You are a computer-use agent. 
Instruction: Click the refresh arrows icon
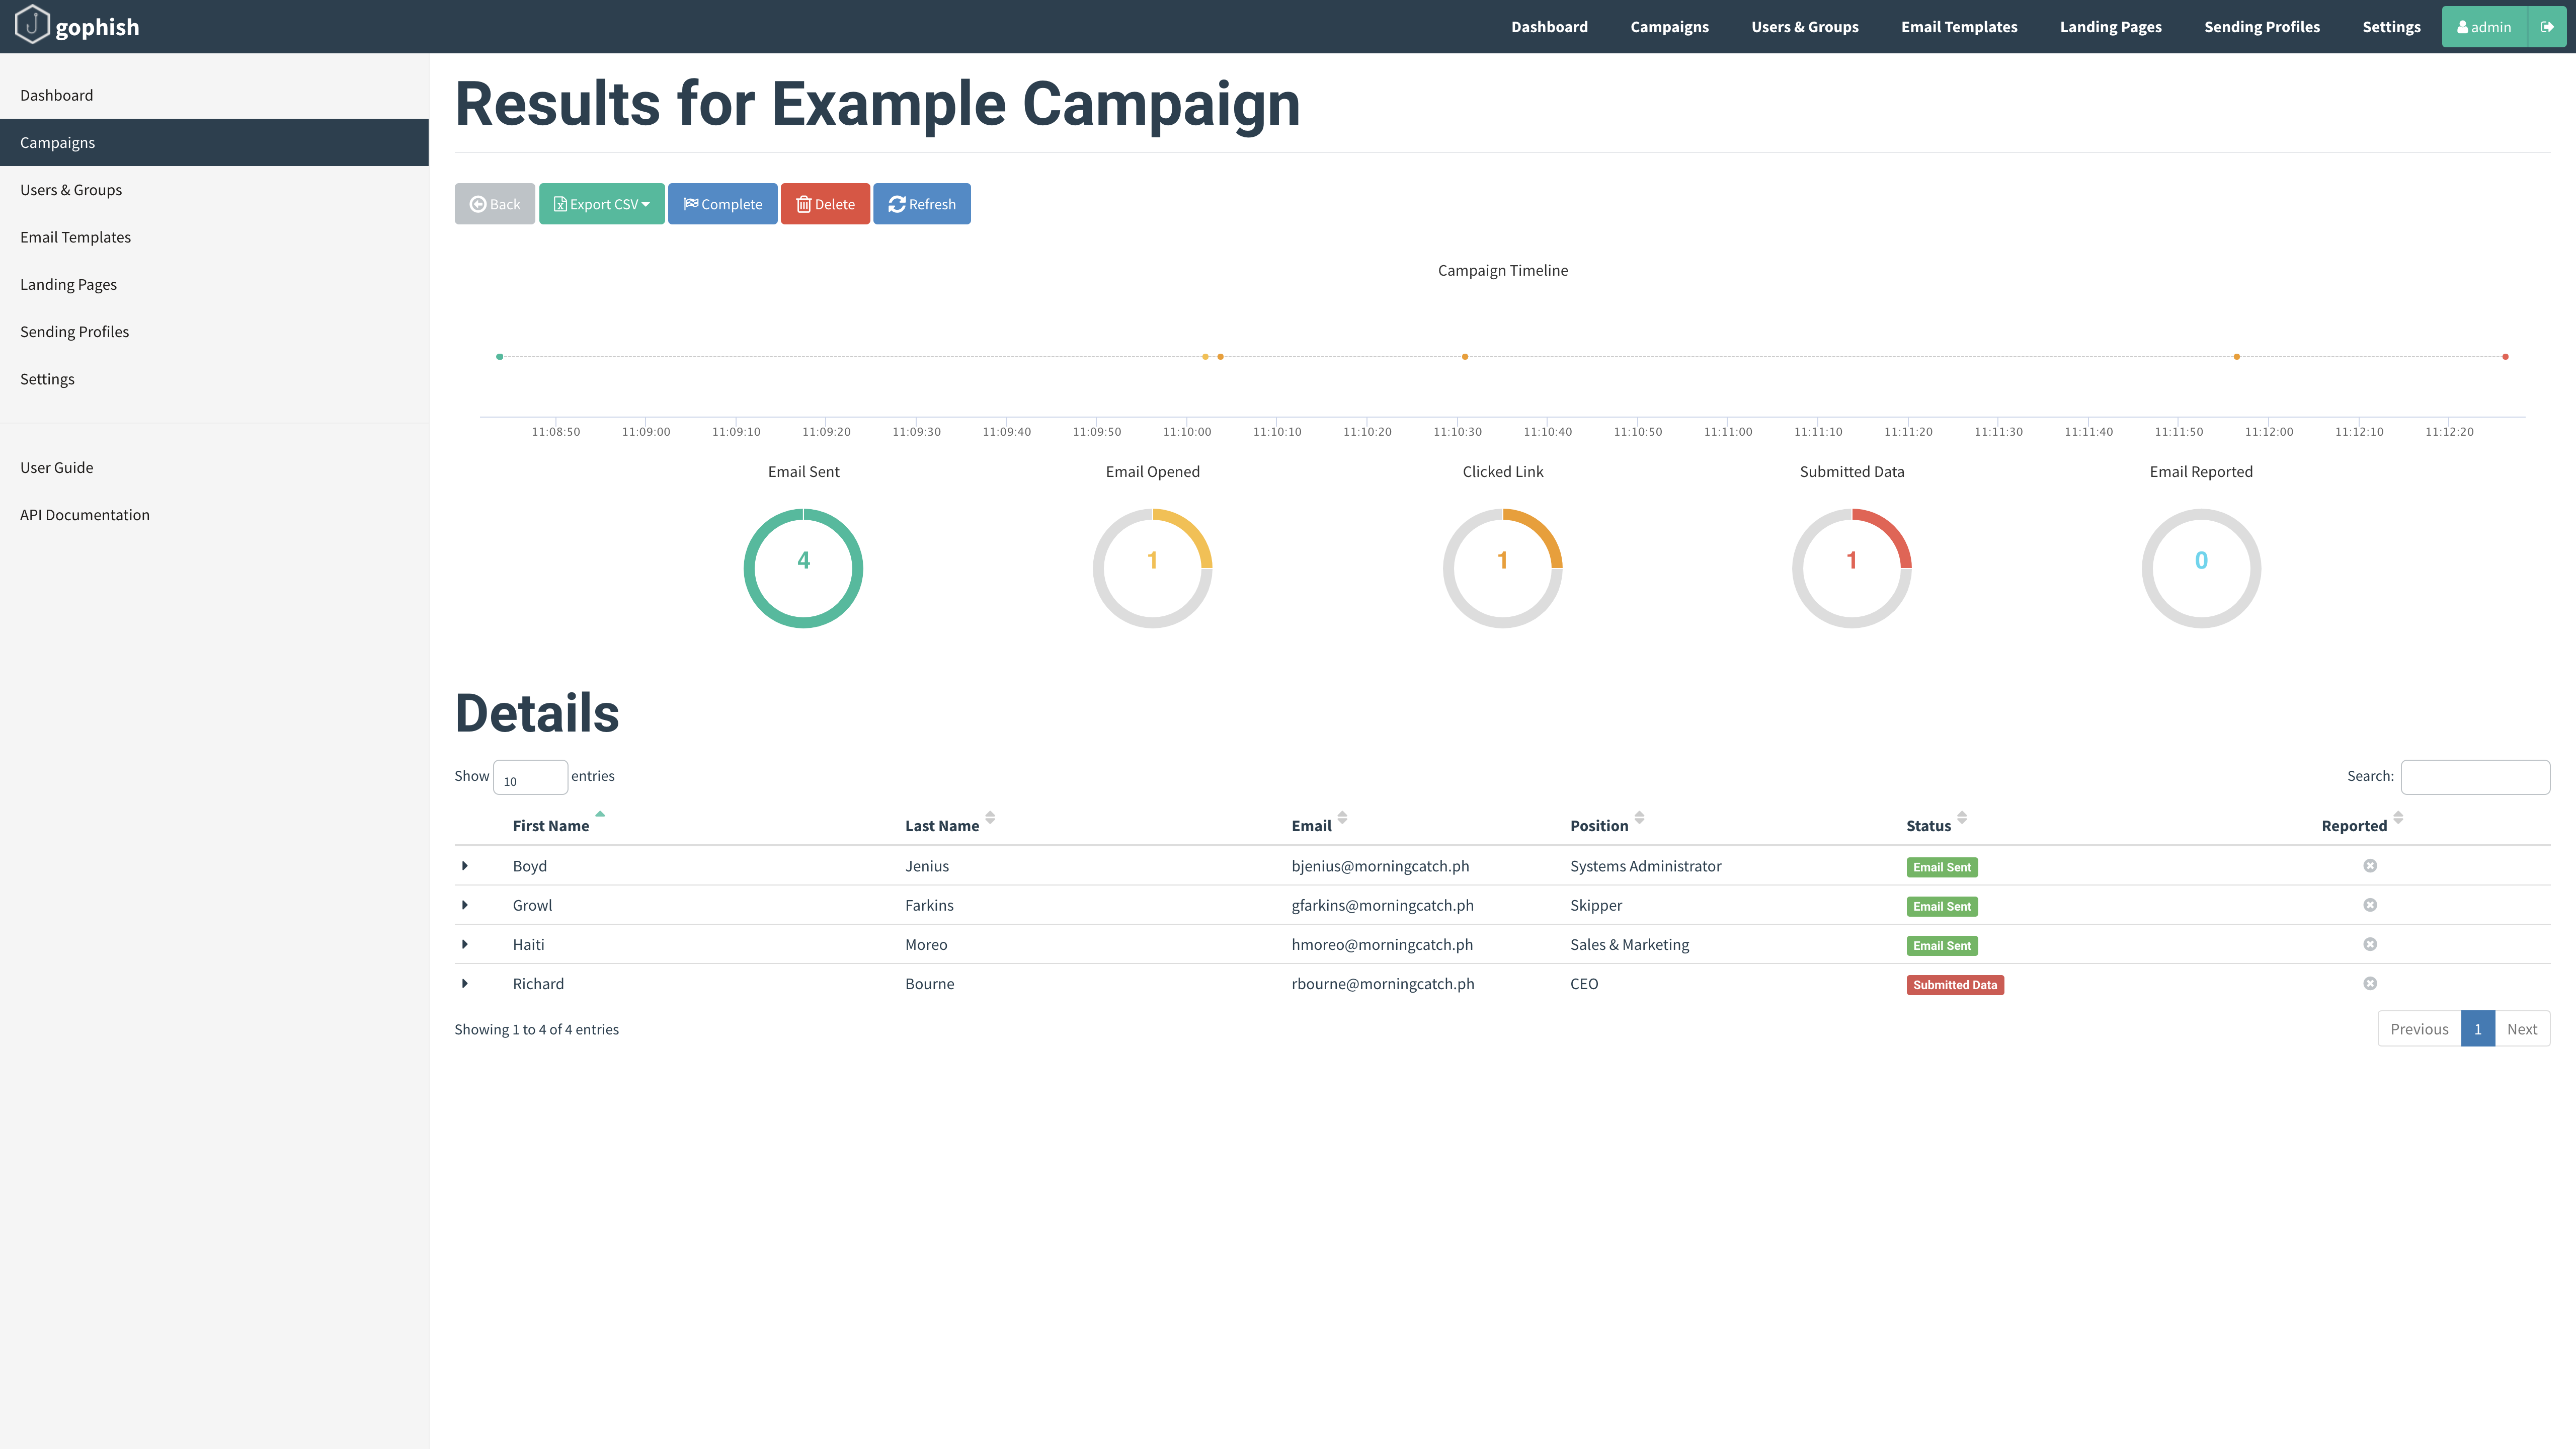898,204
